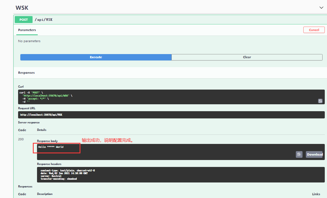Click the 'Curl' label
Screen dimensions: 327x198
(x=21, y=87)
